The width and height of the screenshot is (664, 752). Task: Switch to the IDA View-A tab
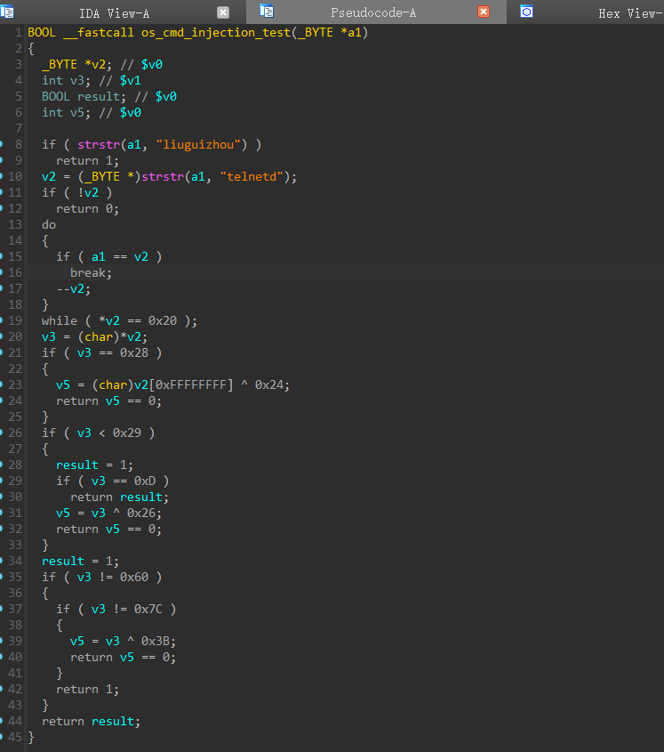[x=114, y=13]
